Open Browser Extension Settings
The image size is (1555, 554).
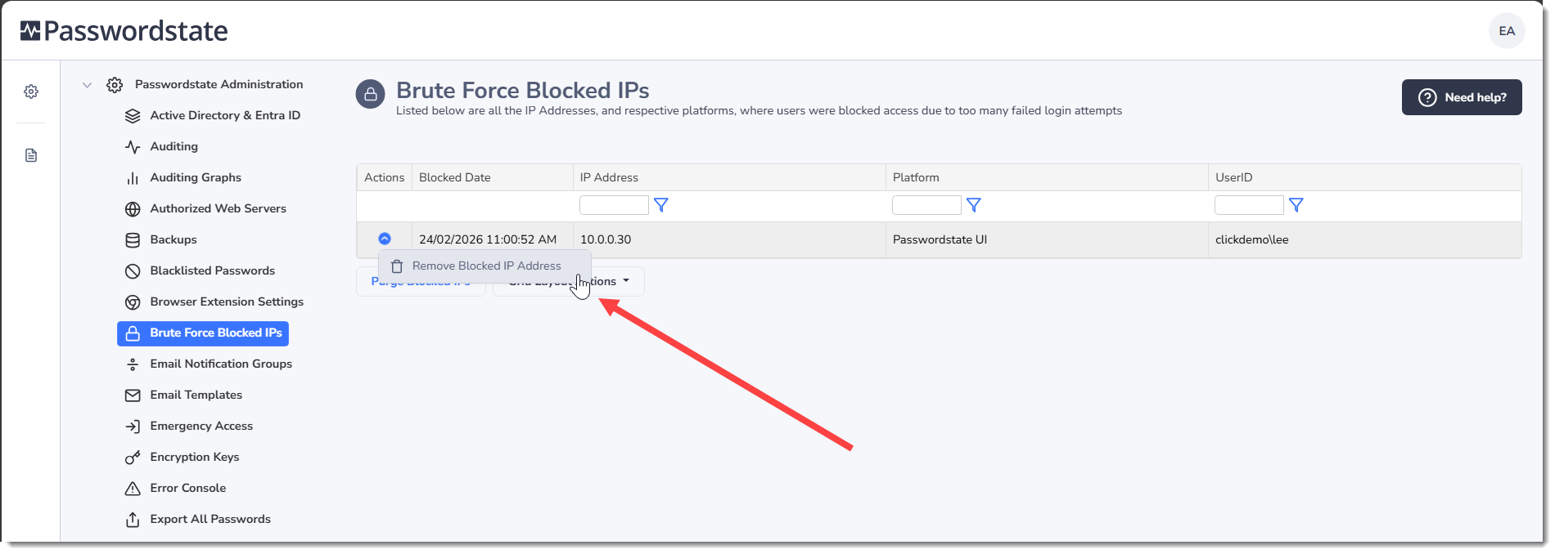click(227, 302)
